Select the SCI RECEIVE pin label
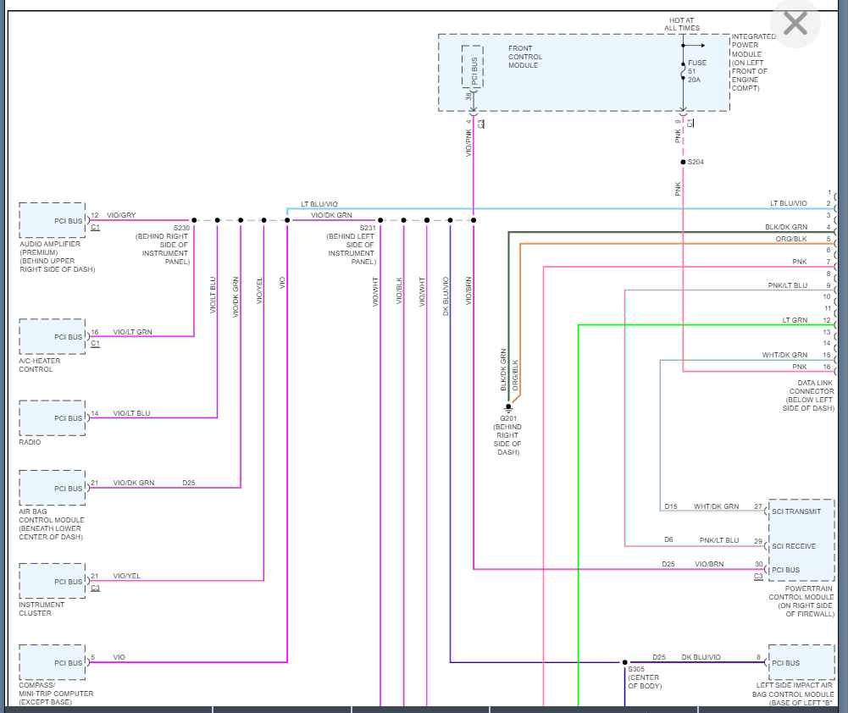The width and height of the screenshot is (848, 713). coord(794,546)
